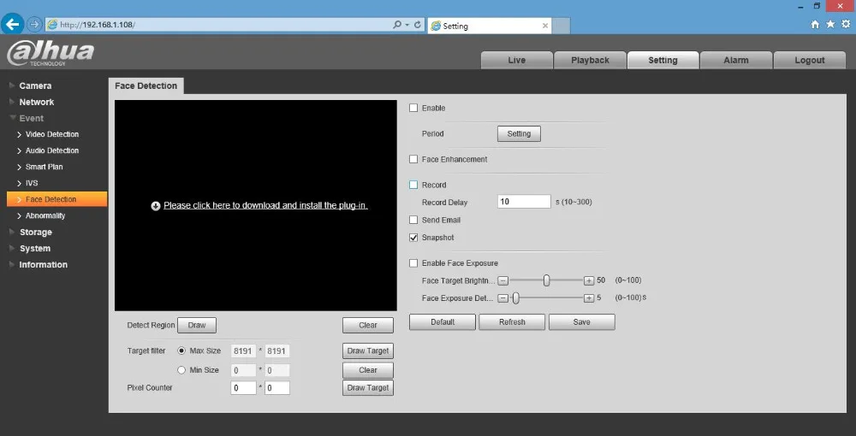The width and height of the screenshot is (856, 436).
Task: Click the Default button
Action: click(443, 322)
